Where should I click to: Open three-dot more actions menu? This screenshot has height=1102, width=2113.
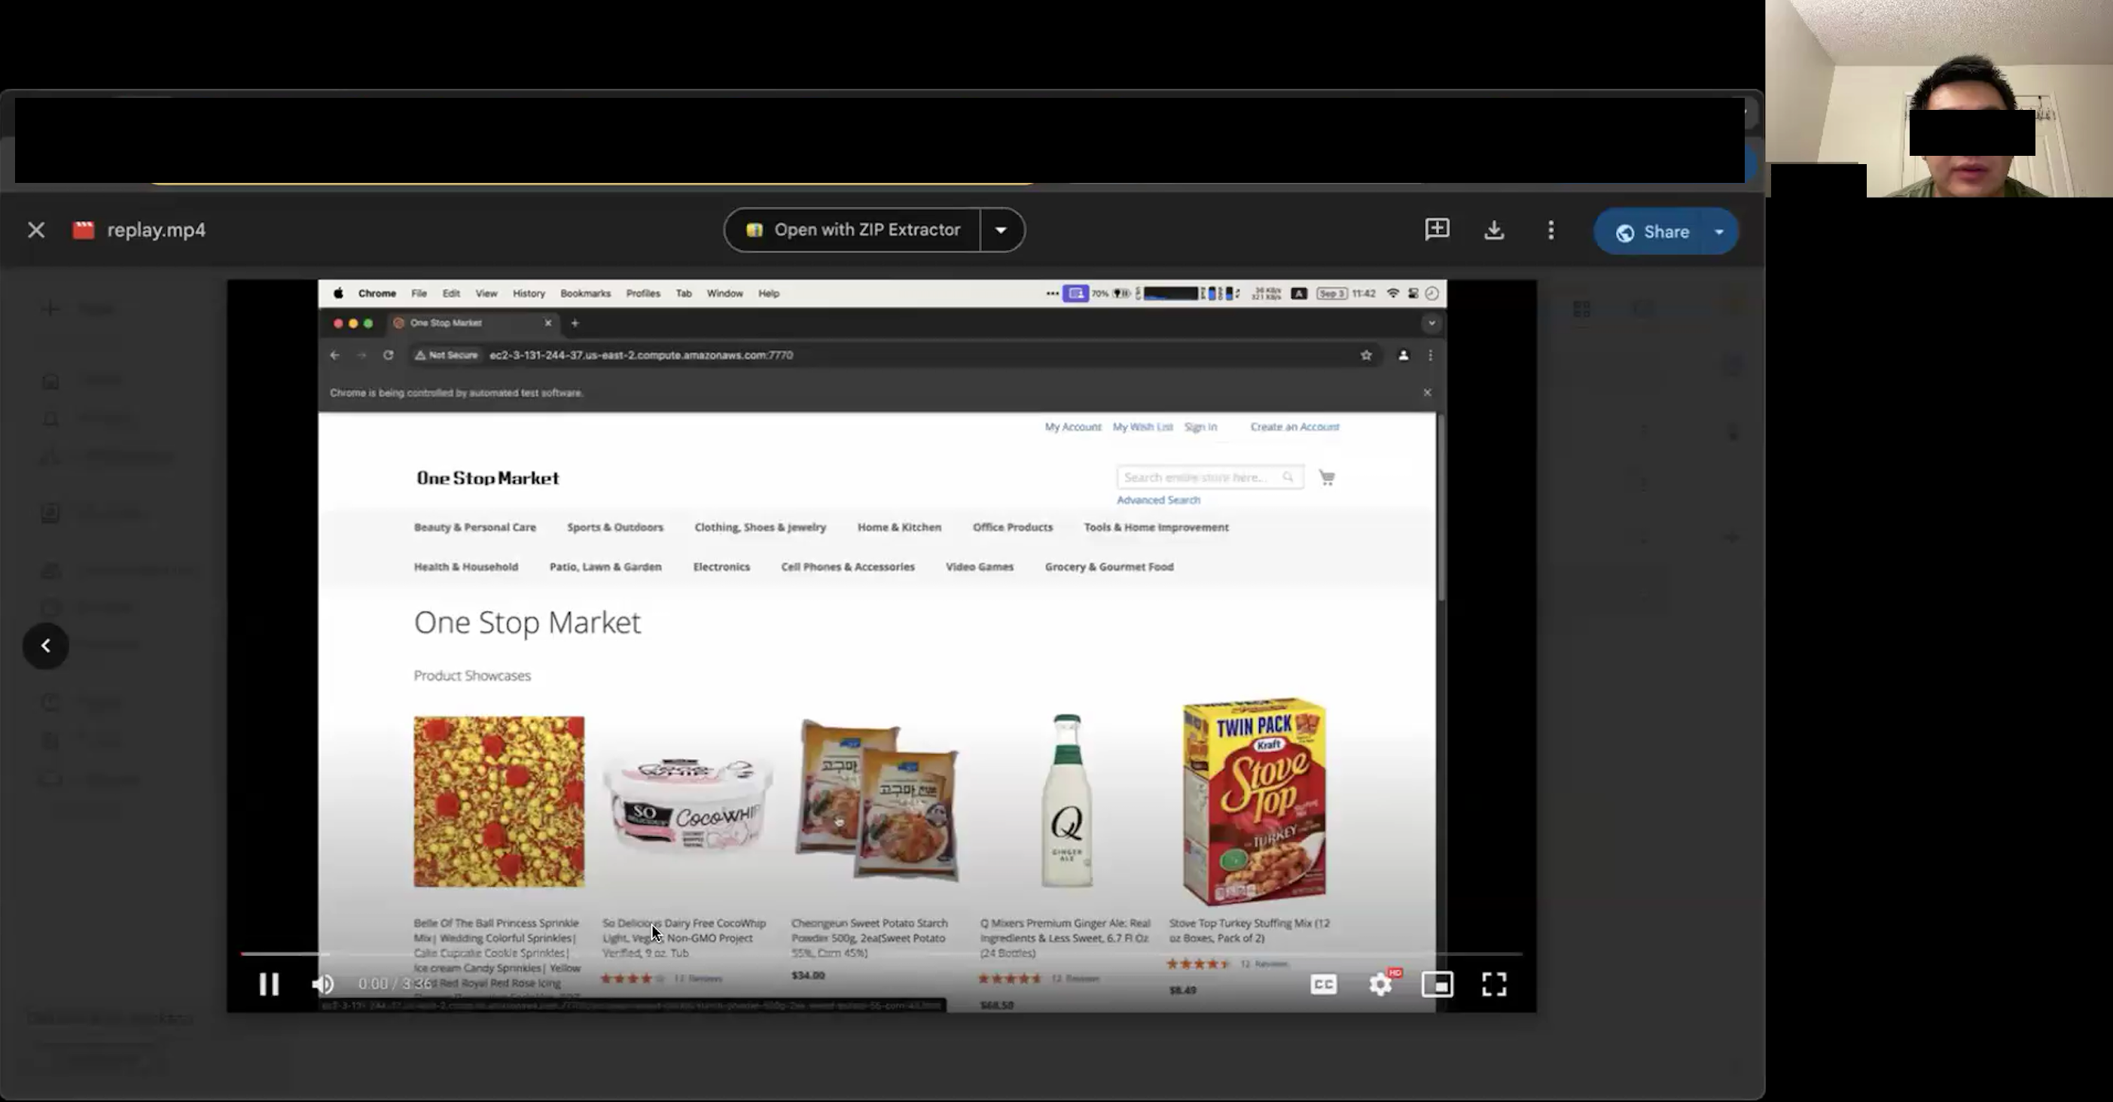click(x=1550, y=230)
